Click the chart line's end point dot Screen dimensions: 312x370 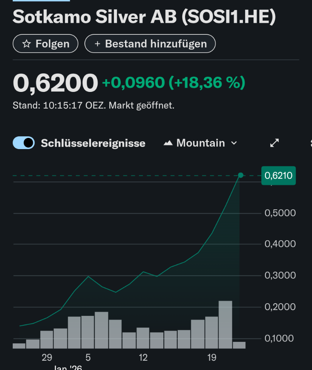240,175
